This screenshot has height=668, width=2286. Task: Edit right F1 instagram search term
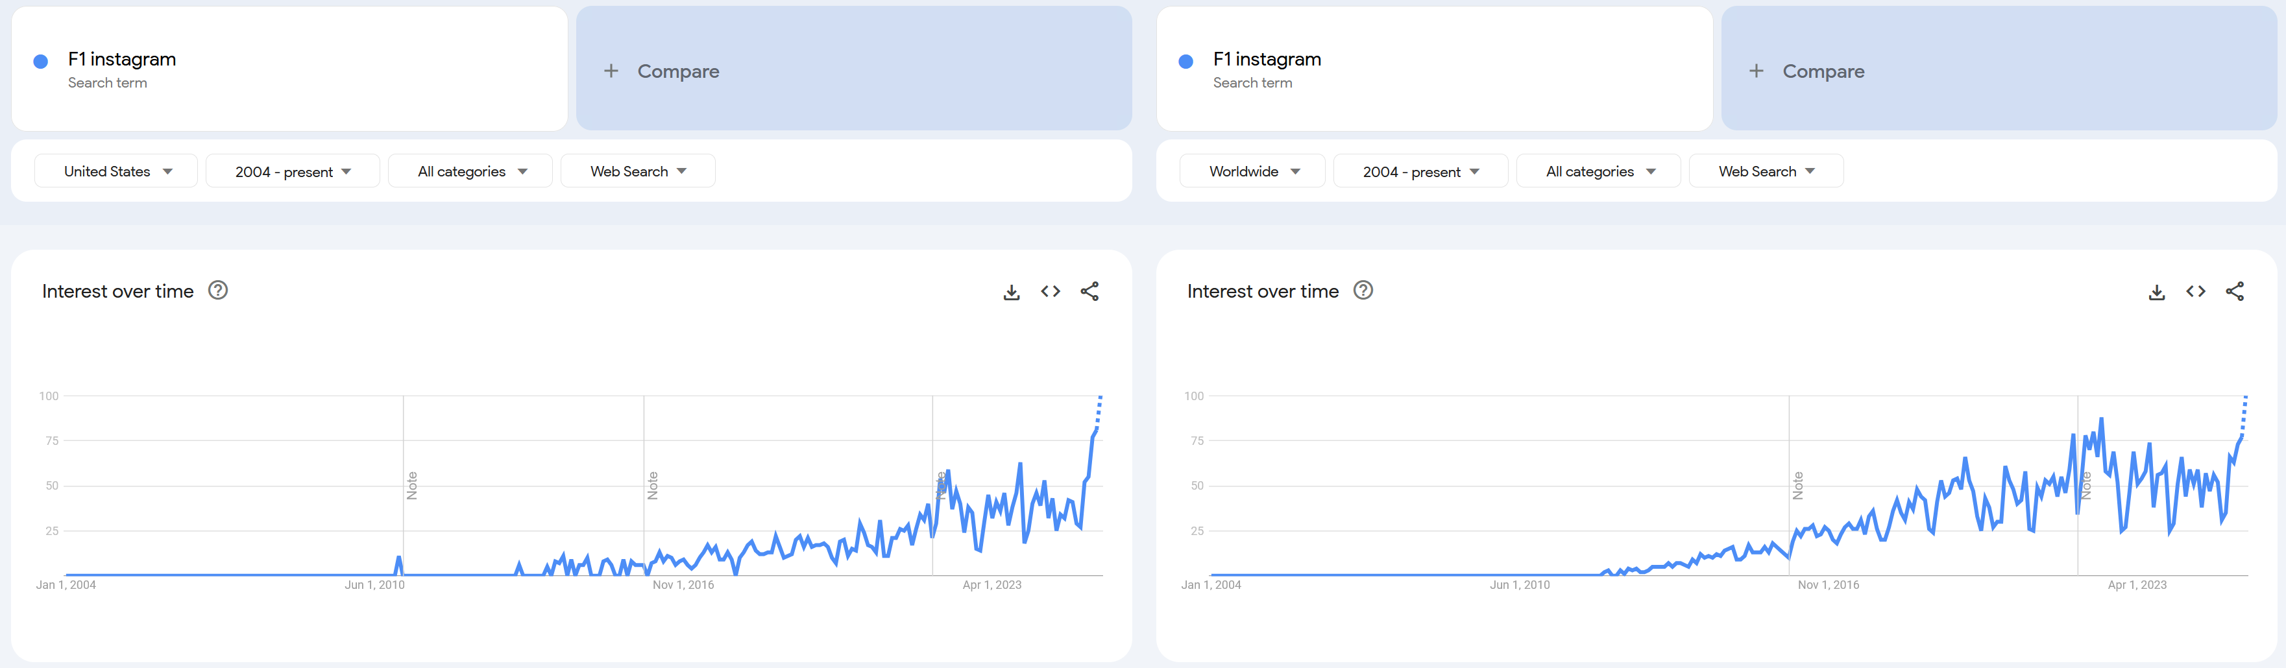1434,69
